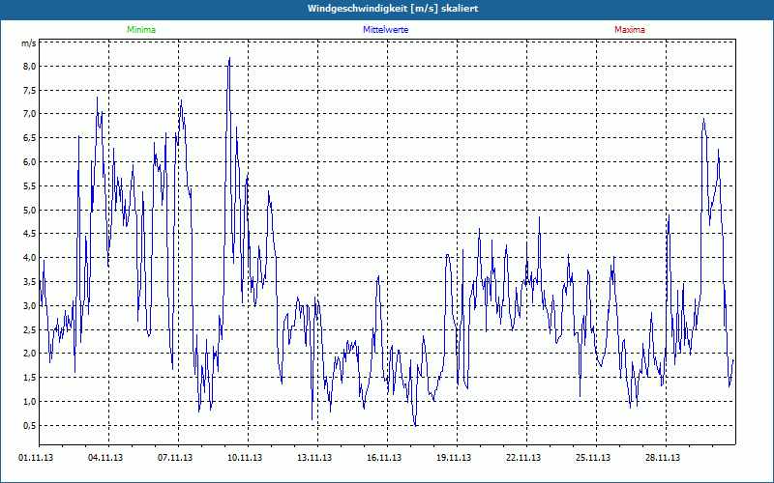Click the 3,5 y-axis value
This screenshot has width=774, height=483.
[30, 282]
